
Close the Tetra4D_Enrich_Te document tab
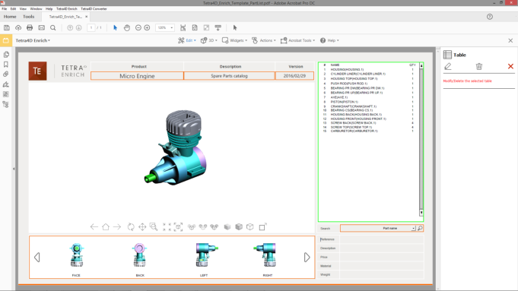87,17
